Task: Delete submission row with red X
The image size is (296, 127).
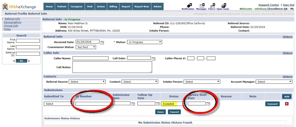Action: click(287, 104)
